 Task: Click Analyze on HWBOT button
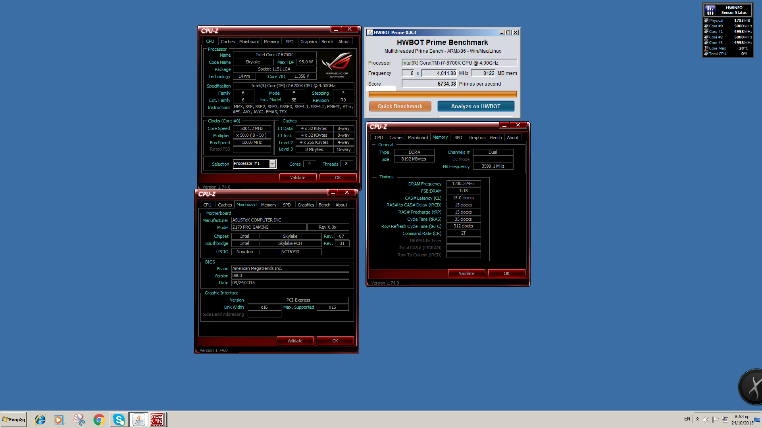[476, 106]
